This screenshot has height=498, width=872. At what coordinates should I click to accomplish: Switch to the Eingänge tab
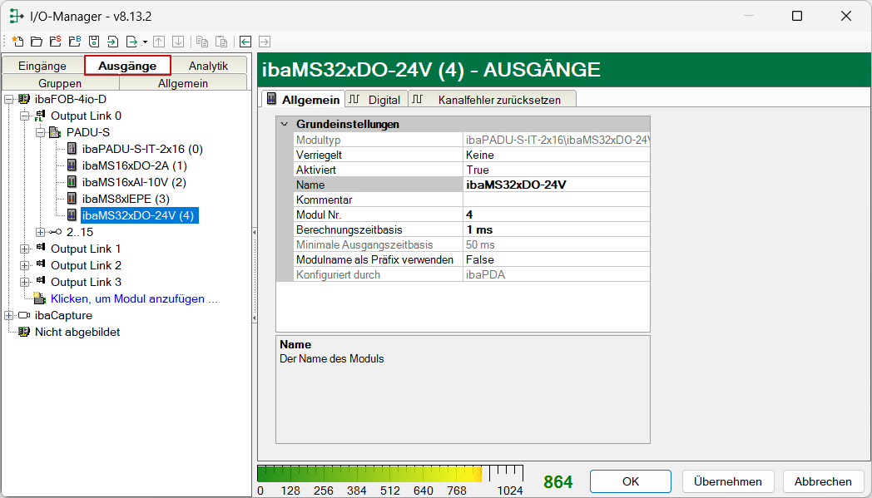42,66
